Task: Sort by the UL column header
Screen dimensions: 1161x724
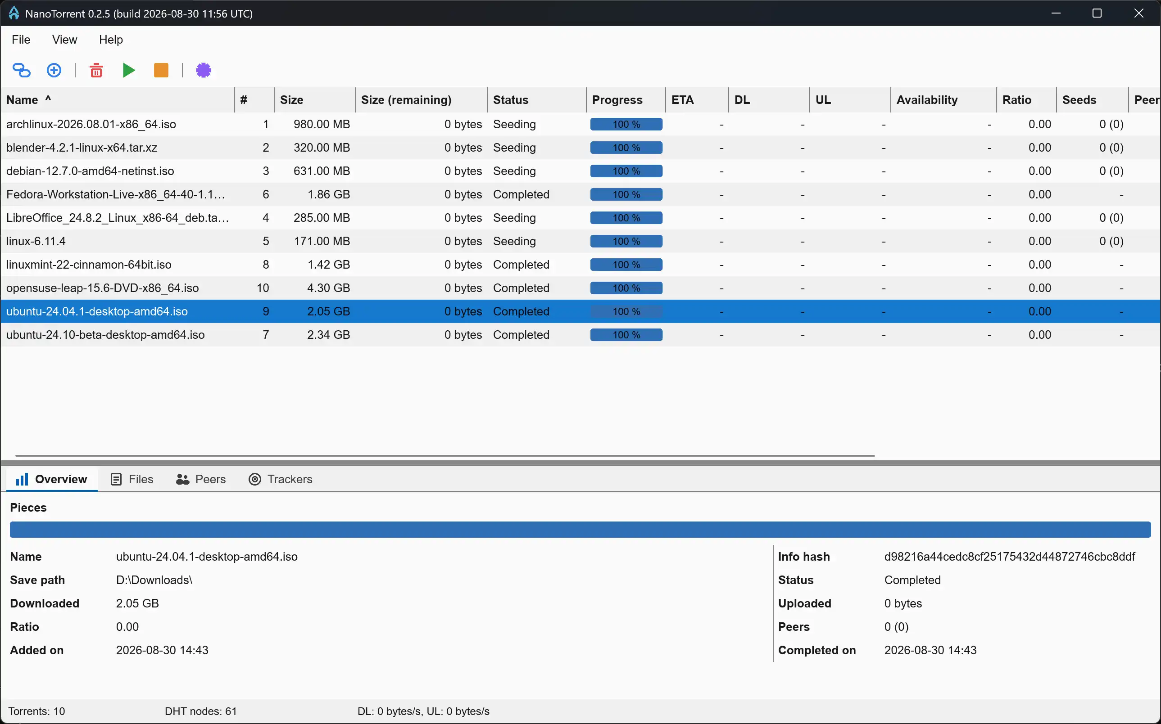Action: pos(850,100)
